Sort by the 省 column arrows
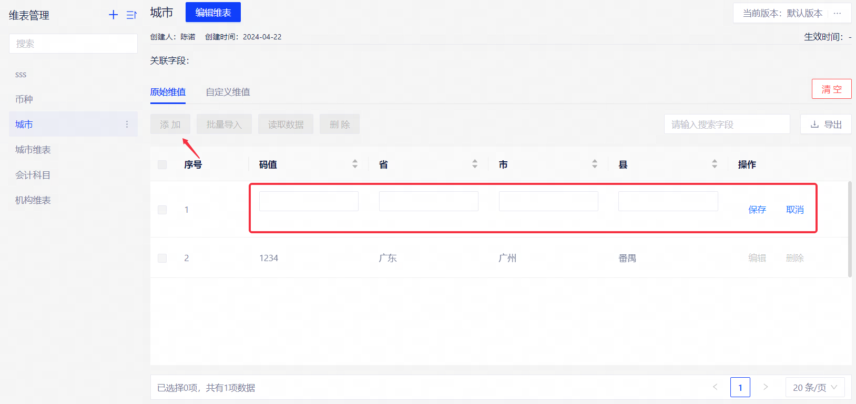This screenshot has height=404, width=856. tap(475, 164)
